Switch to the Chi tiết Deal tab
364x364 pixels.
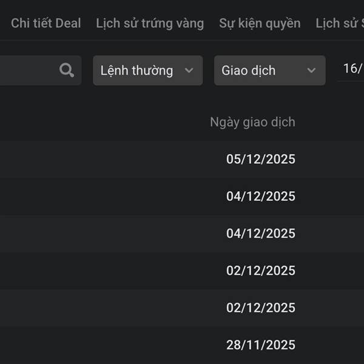pyautogui.click(x=45, y=24)
